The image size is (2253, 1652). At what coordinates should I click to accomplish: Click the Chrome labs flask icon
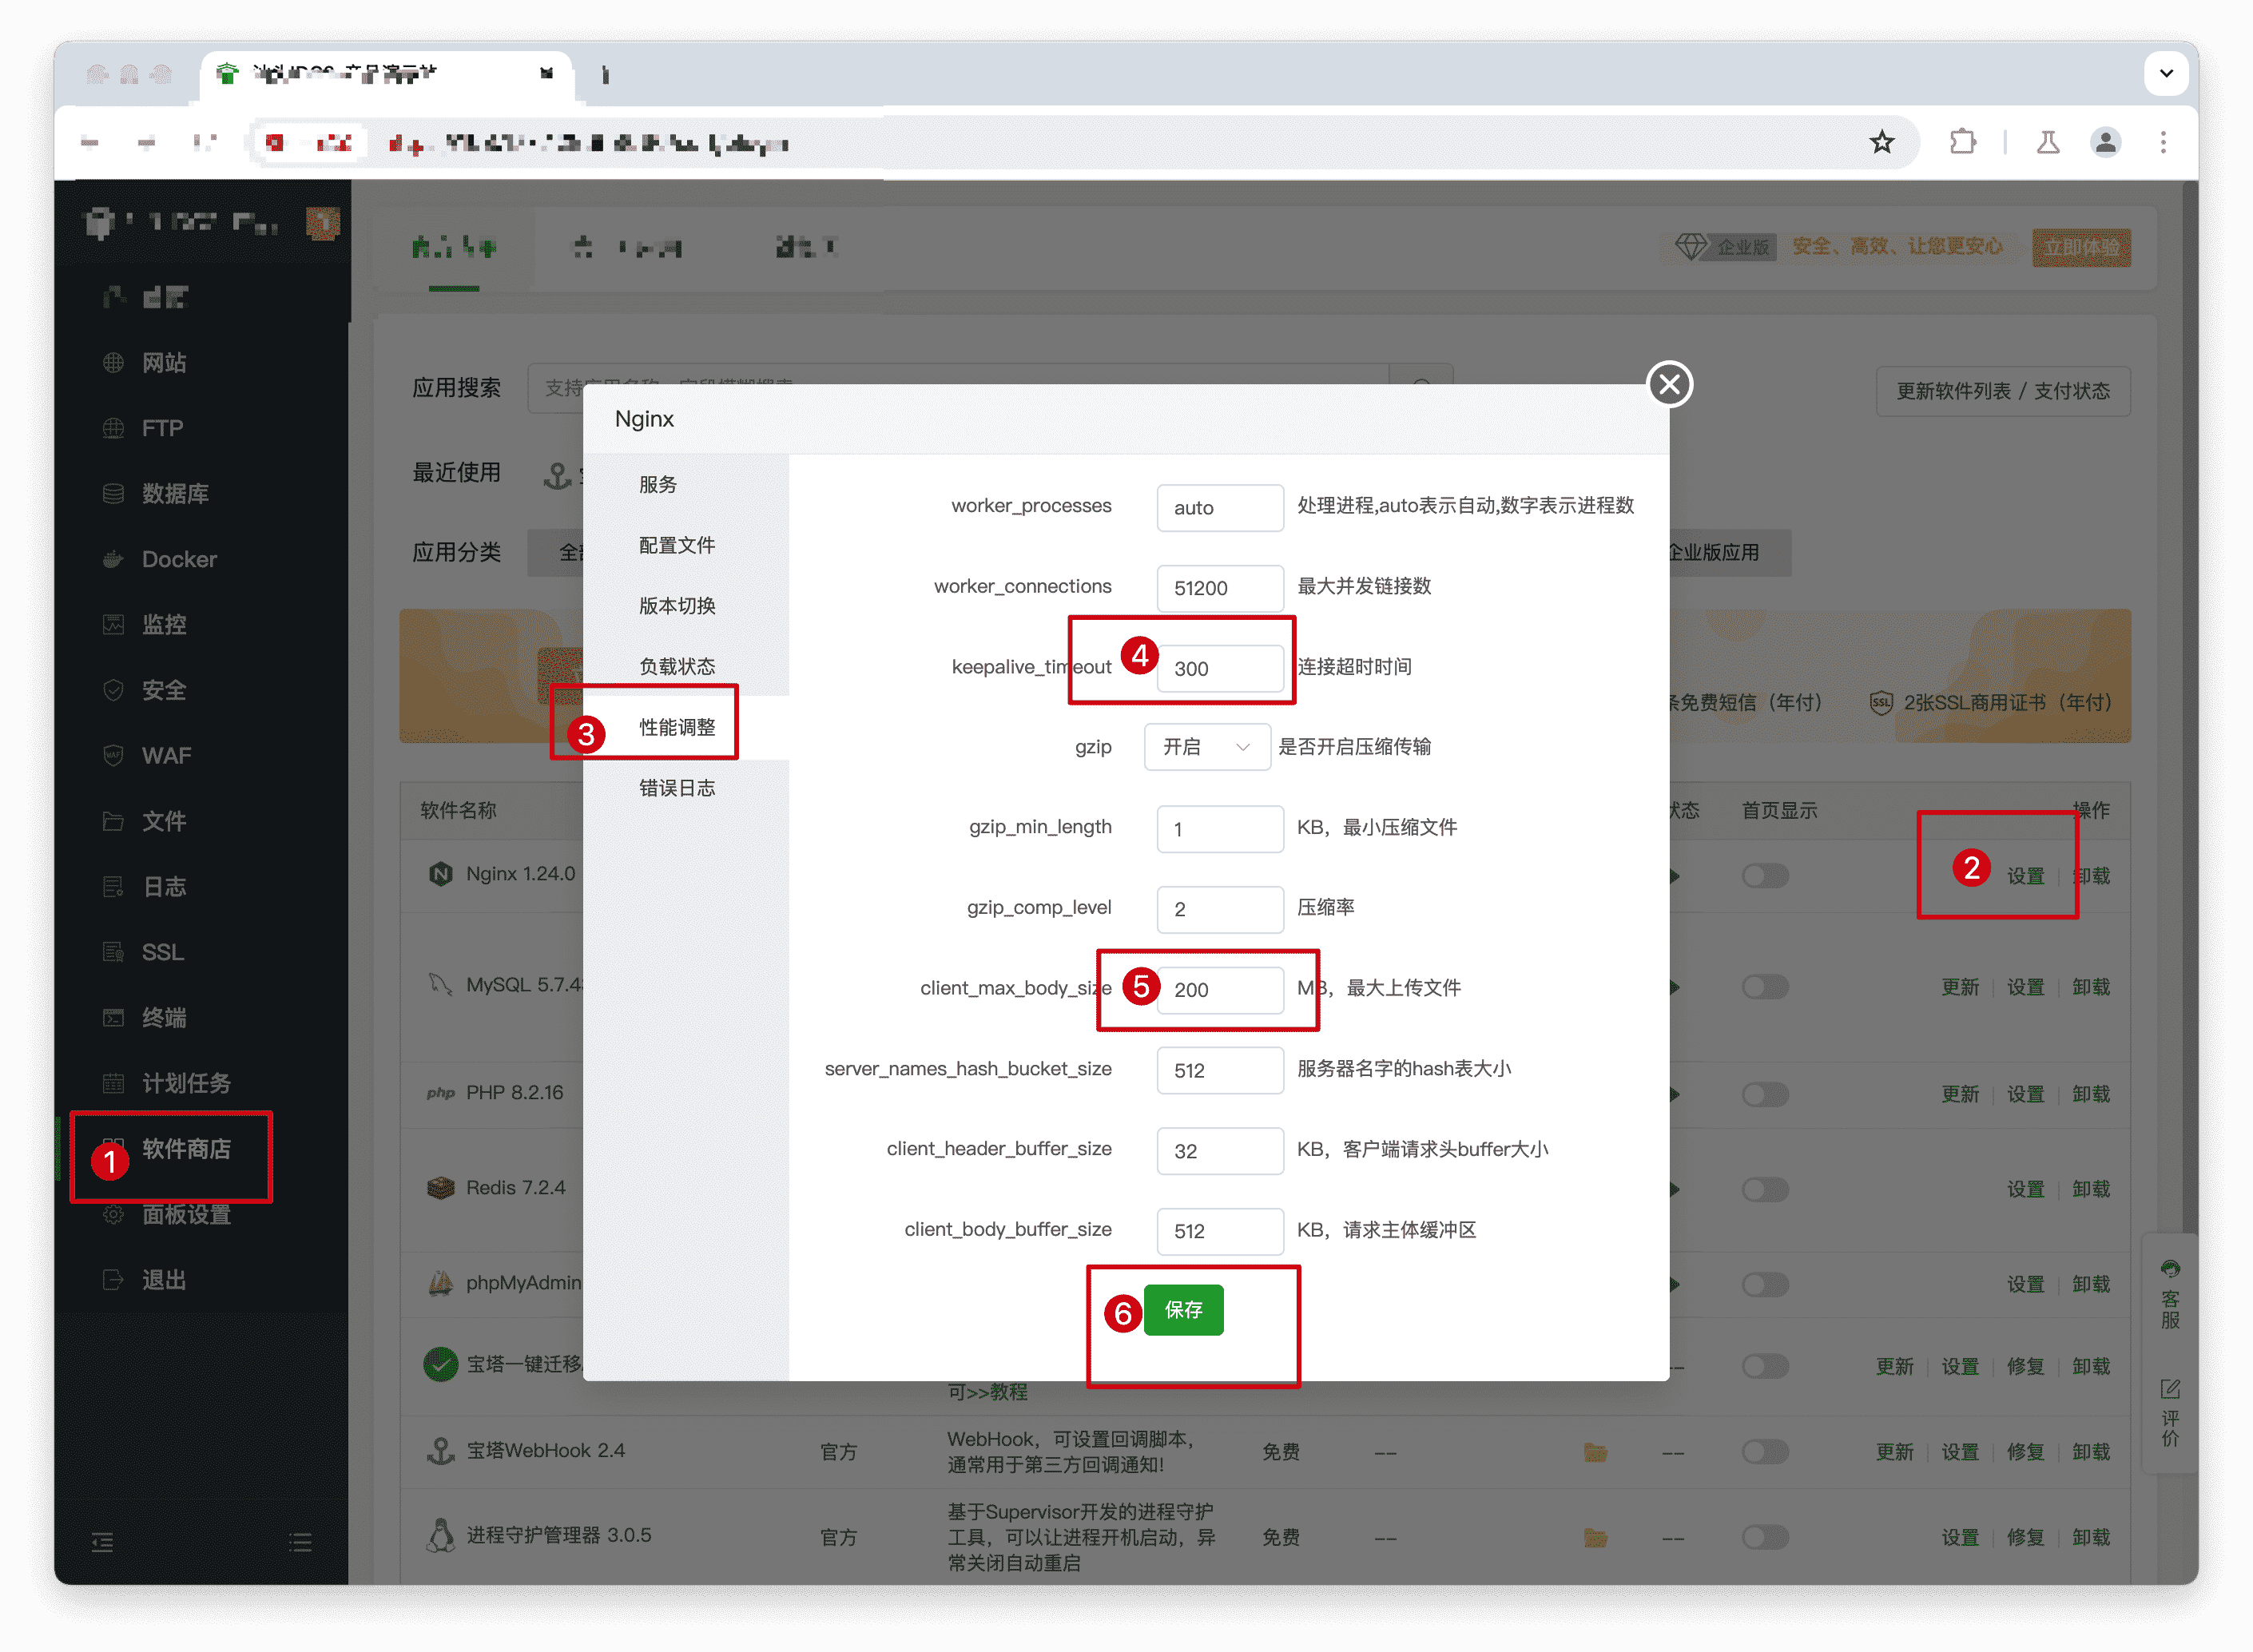pos(2048,142)
